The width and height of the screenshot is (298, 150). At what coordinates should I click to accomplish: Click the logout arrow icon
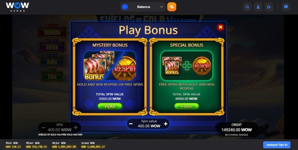[269, 7]
